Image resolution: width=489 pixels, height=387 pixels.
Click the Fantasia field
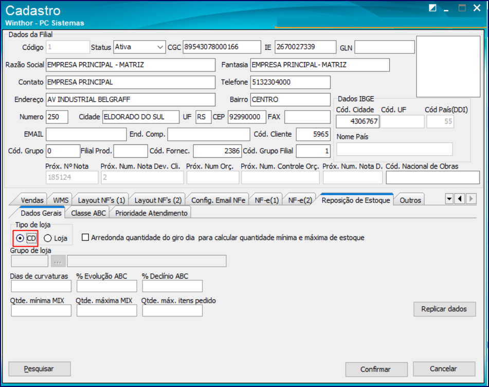[x=320, y=65]
